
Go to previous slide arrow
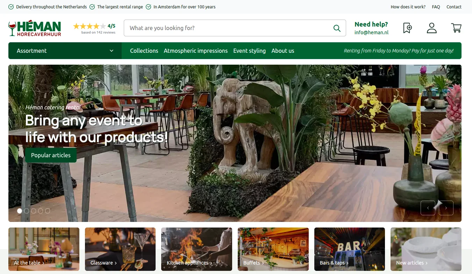428,208
